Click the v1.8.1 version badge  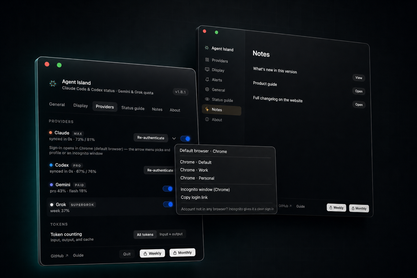181,92
